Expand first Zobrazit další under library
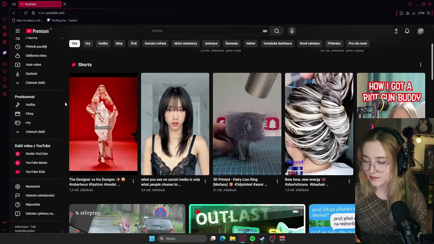The height and width of the screenshot is (244, 434). coord(36,83)
